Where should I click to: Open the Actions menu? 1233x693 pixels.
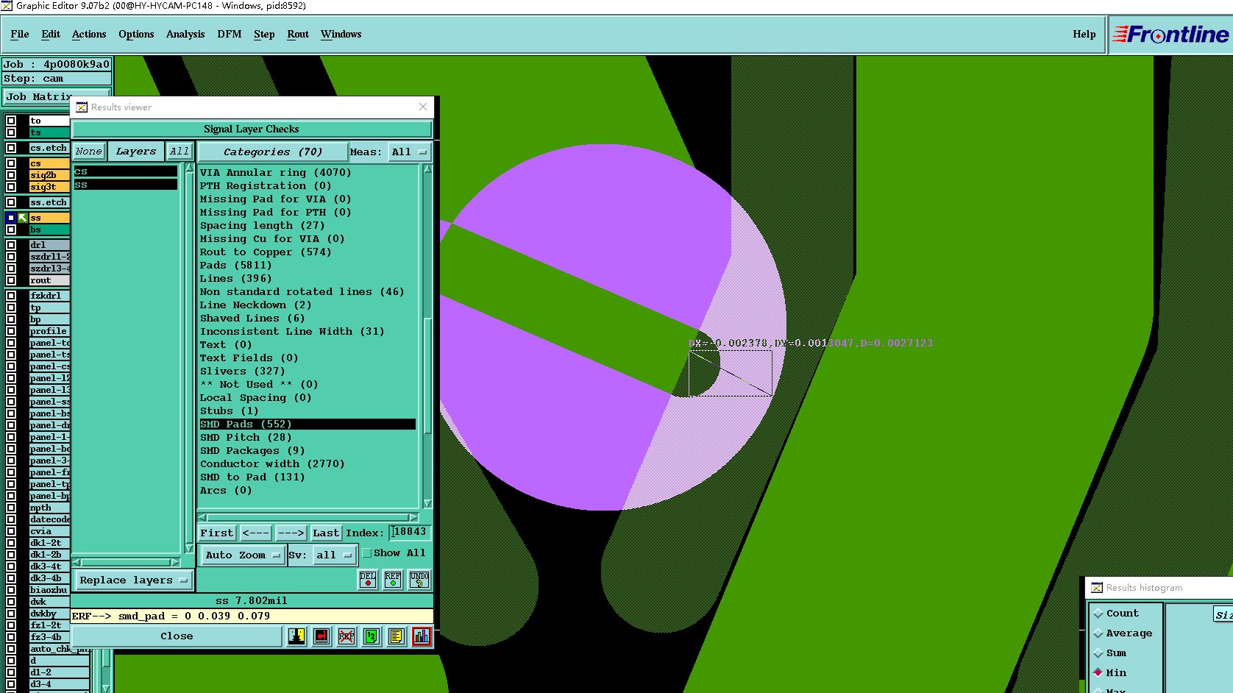[x=89, y=35]
